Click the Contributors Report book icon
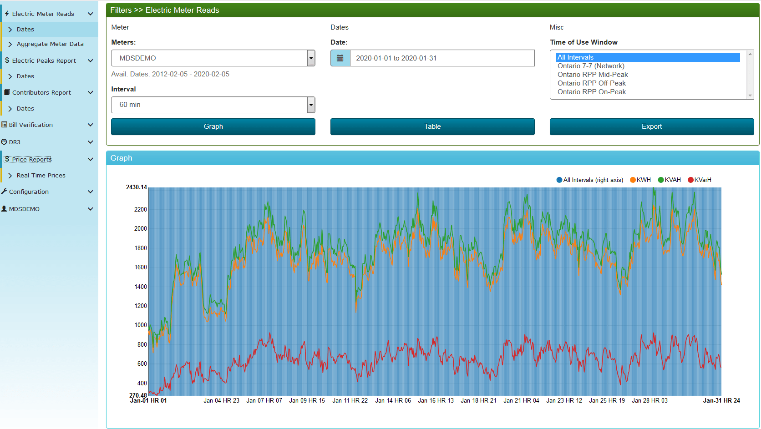 point(7,92)
